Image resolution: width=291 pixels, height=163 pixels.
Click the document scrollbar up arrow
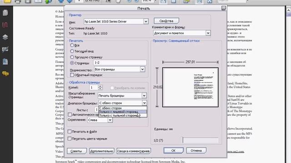[x=288, y=10]
